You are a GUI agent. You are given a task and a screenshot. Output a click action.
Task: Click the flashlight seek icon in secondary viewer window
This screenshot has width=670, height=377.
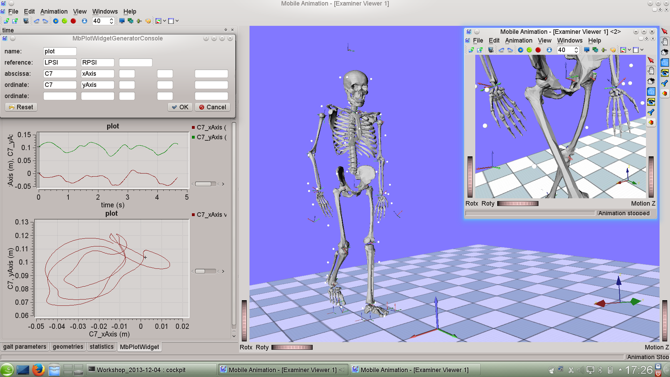click(651, 112)
